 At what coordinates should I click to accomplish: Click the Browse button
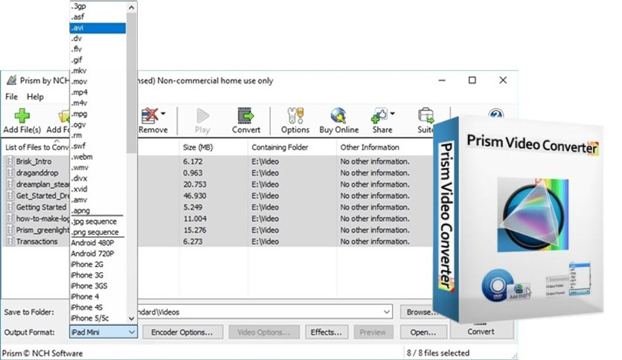coord(420,312)
